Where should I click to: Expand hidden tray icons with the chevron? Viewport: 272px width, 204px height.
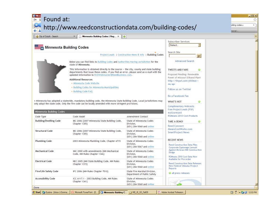(x=240, y=192)
